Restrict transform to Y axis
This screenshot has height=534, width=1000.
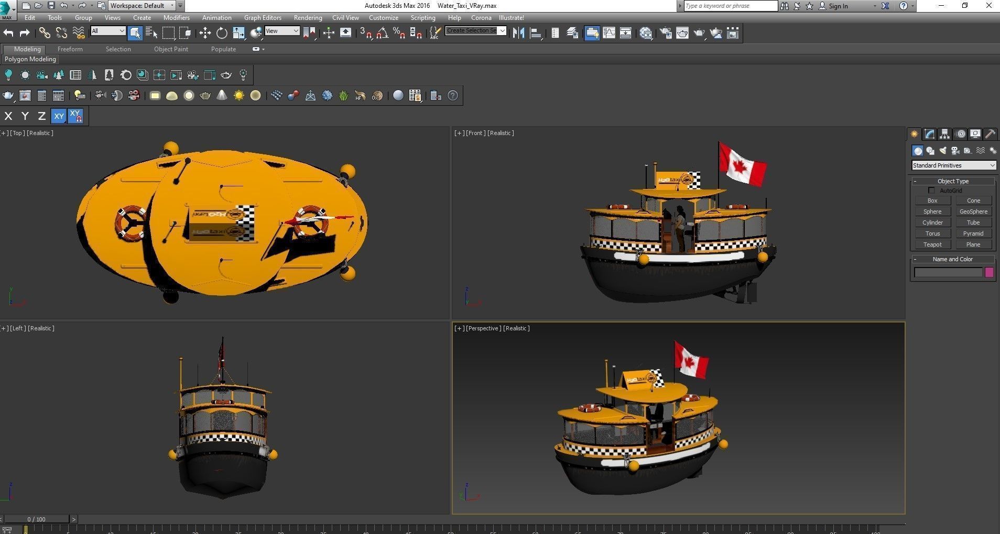[25, 116]
